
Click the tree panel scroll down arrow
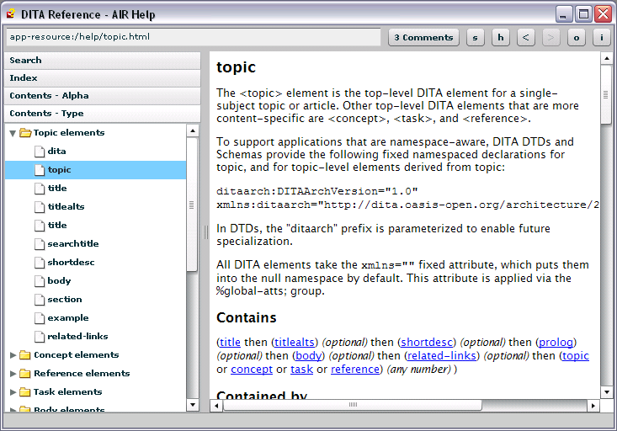[x=193, y=405]
